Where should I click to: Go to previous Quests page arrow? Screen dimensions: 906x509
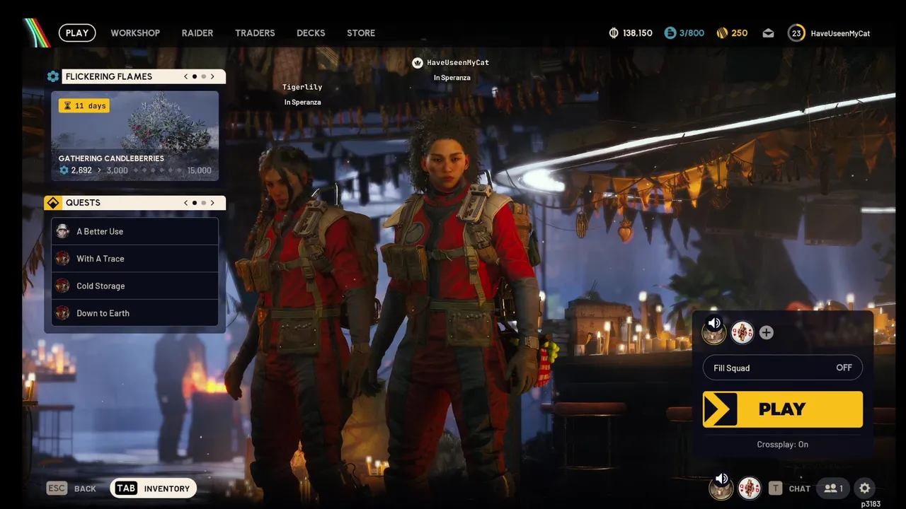point(186,203)
